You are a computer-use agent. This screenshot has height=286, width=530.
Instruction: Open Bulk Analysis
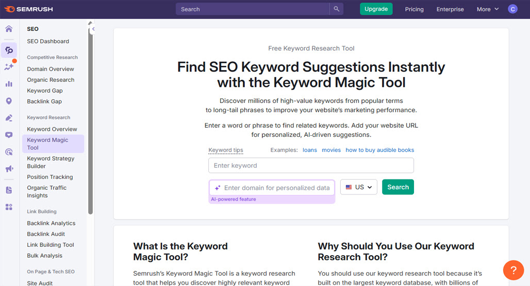coord(45,255)
